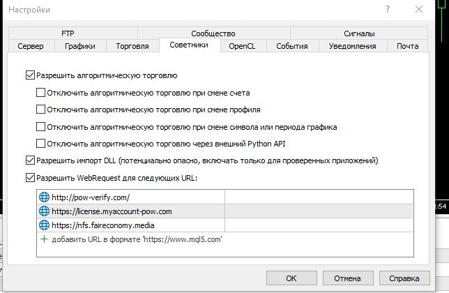The image size is (449, 293).
Task: Click globe icon beside nfs.faireconomy.media
Action: pos(44,225)
